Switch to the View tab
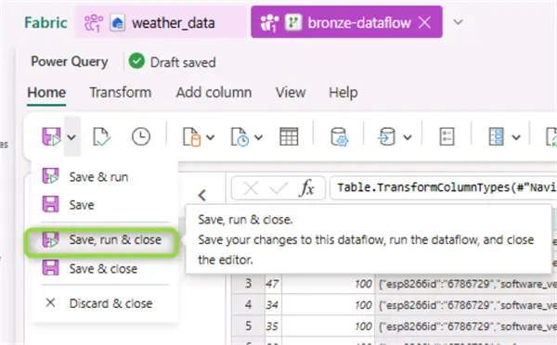557x345 pixels. (291, 93)
